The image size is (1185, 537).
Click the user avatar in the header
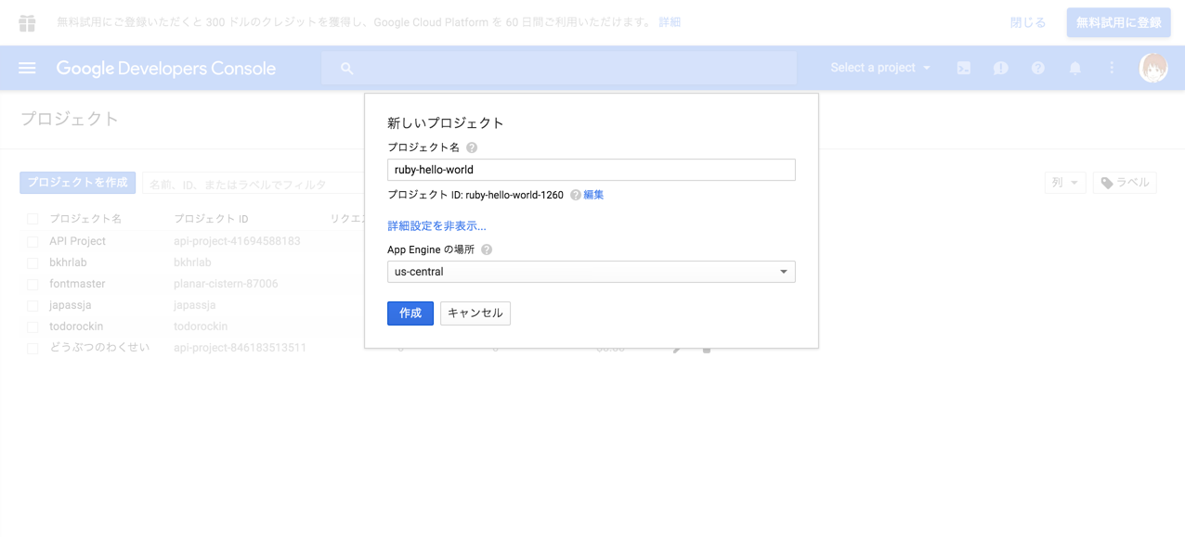[1153, 68]
